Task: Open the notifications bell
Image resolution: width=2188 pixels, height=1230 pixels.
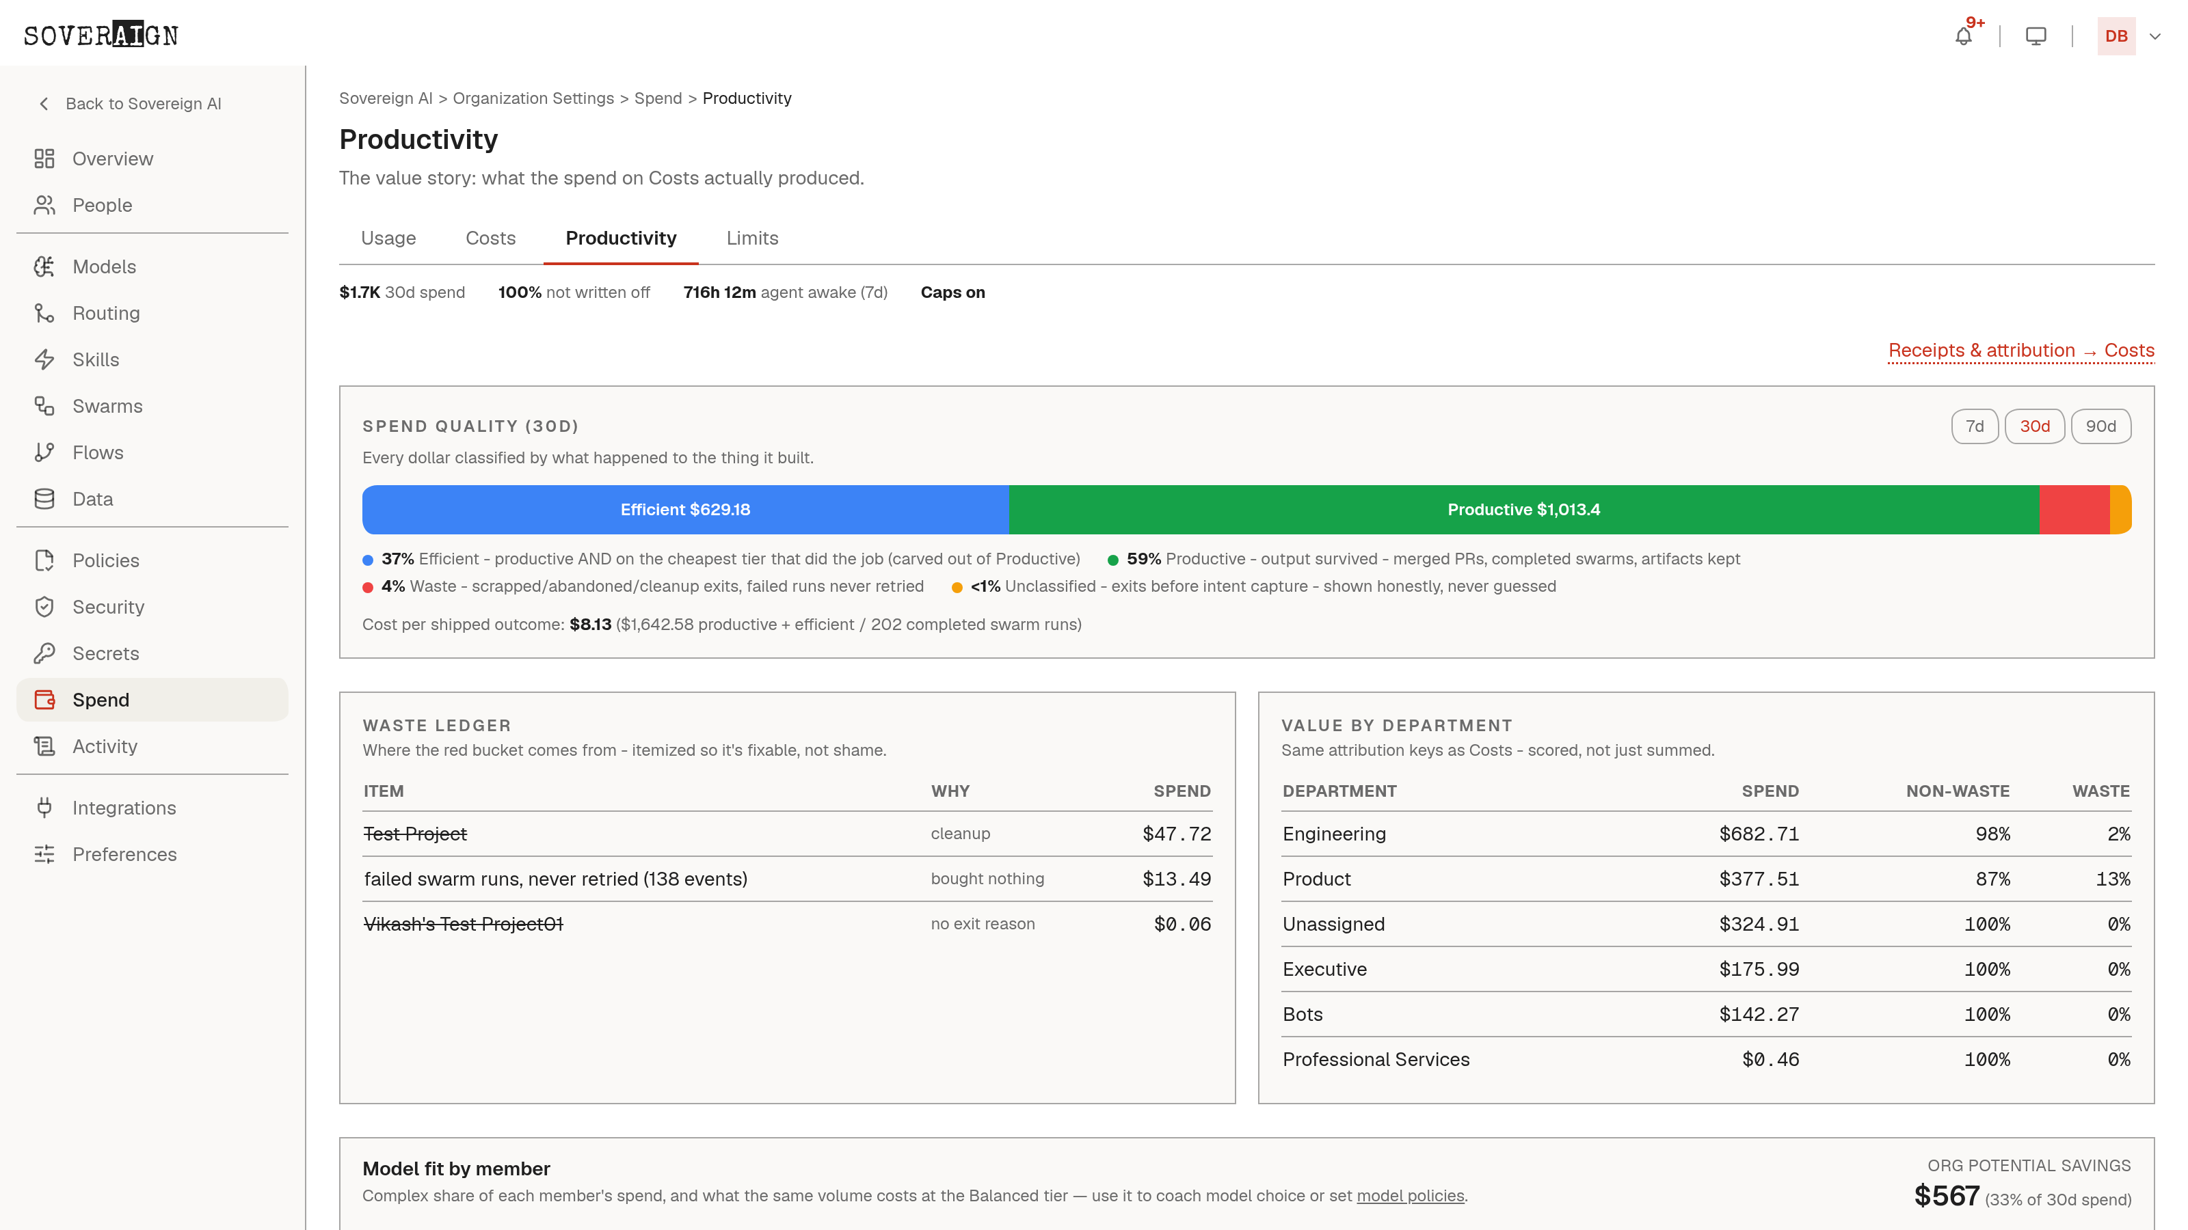Action: coord(1963,36)
